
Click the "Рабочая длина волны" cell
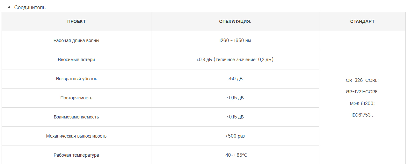[76, 40]
